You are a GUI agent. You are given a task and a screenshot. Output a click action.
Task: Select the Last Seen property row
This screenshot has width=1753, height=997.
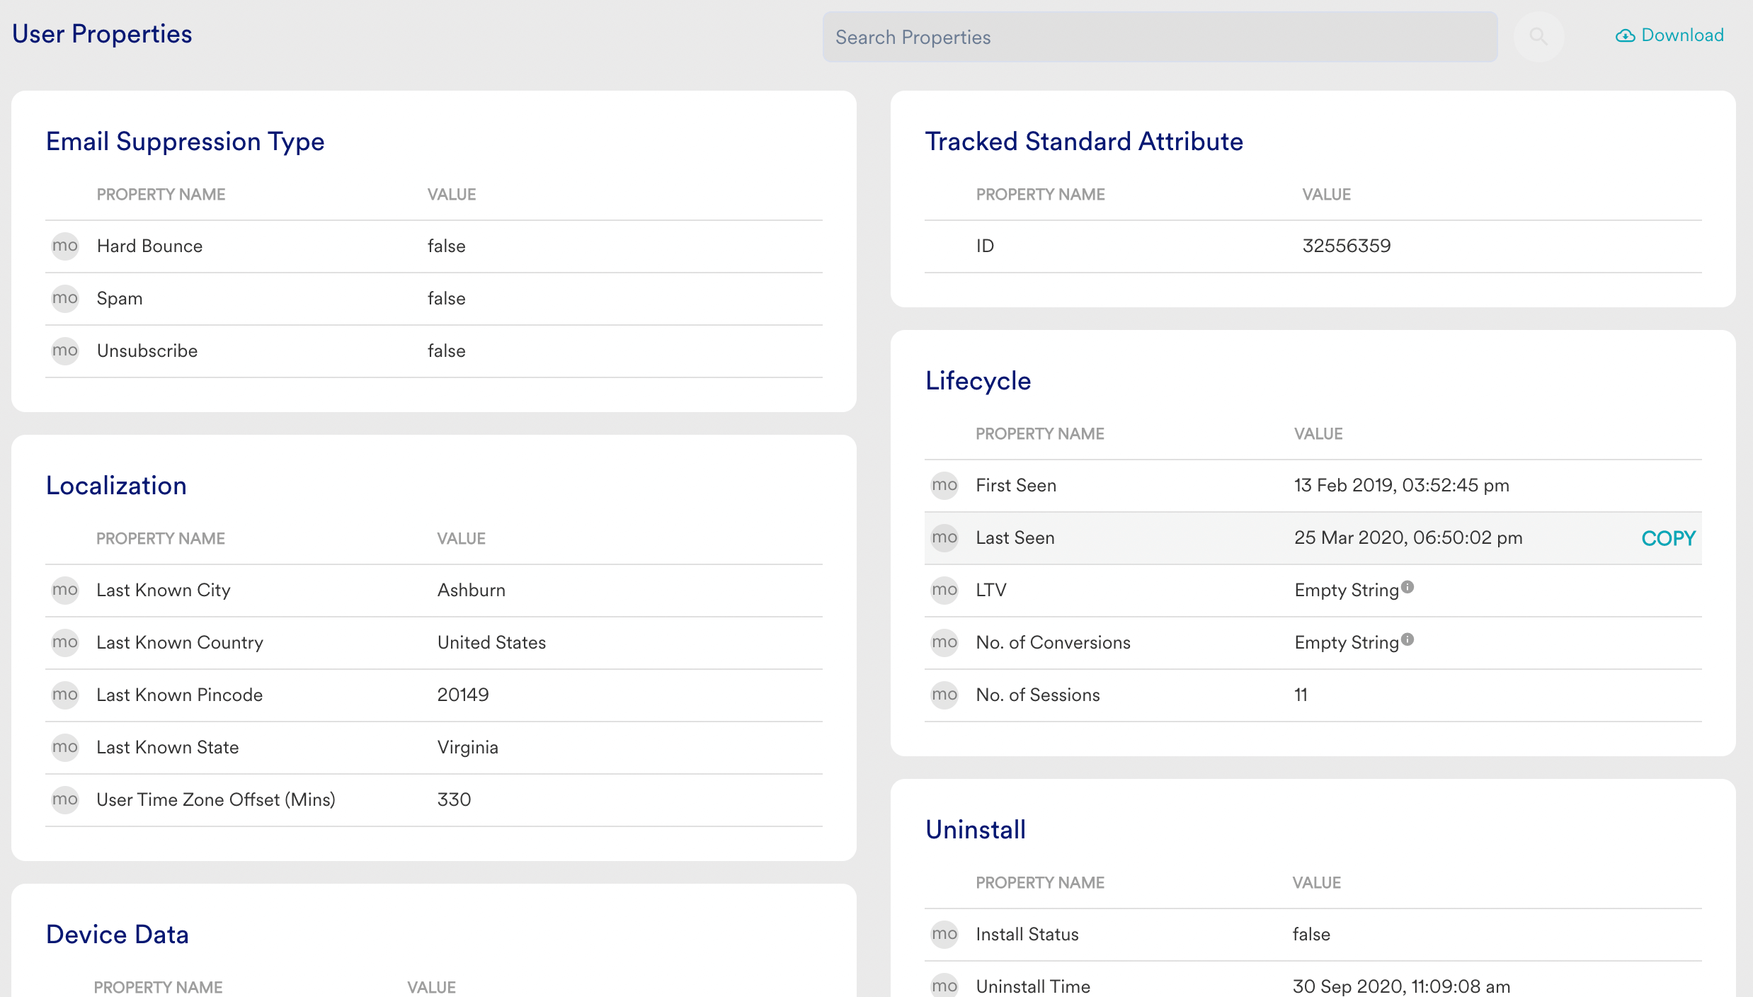[x=1204, y=538]
